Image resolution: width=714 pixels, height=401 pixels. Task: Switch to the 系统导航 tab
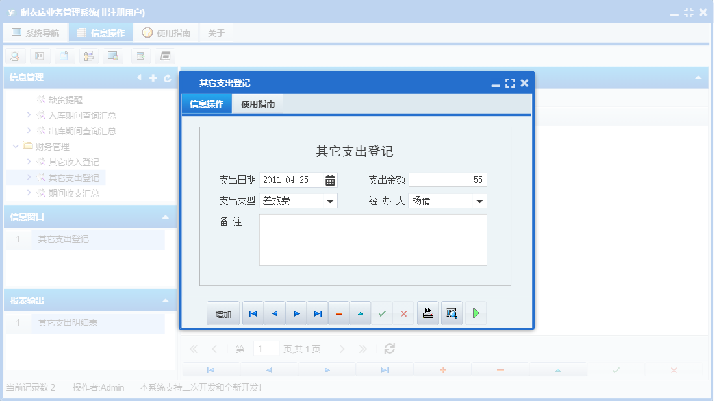[36, 32]
